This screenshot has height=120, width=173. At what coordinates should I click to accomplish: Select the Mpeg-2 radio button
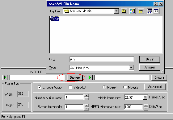[125, 87]
